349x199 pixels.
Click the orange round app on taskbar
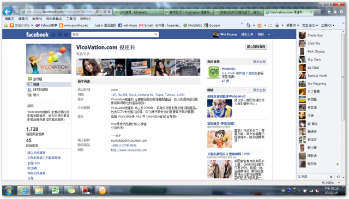pos(102,190)
